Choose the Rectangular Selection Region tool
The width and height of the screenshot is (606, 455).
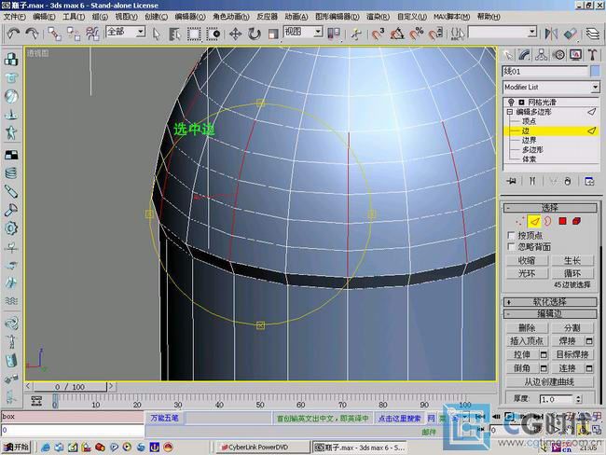click(194, 34)
